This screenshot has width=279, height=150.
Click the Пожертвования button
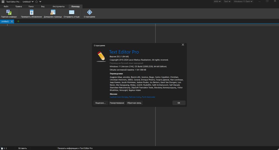click(117, 103)
